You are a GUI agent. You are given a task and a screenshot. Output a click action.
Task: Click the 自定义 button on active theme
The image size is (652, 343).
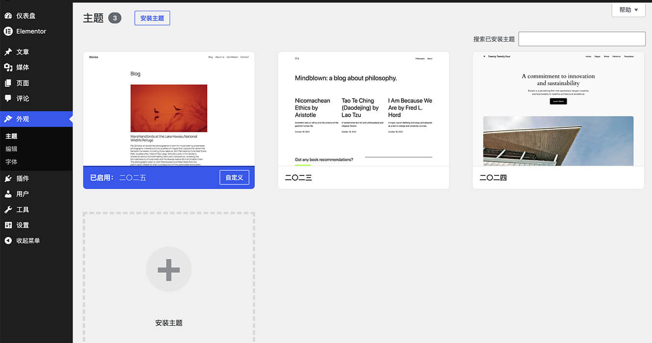coord(234,177)
